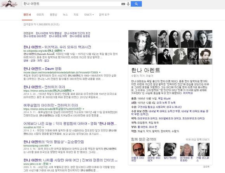Open 내셔널 북 어워드 논픽션 부문 link
This screenshot has height=173, width=225.
164,111
